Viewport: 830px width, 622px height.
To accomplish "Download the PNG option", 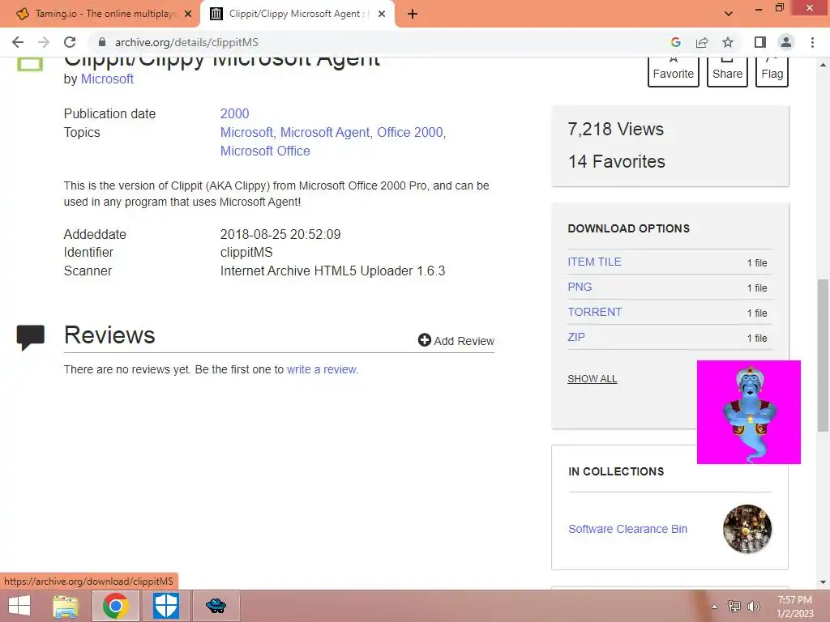I will (580, 287).
